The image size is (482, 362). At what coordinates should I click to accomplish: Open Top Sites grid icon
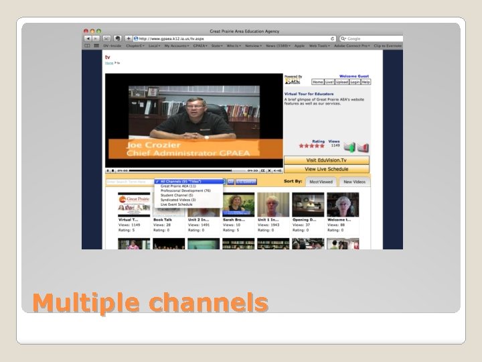coord(96,46)
